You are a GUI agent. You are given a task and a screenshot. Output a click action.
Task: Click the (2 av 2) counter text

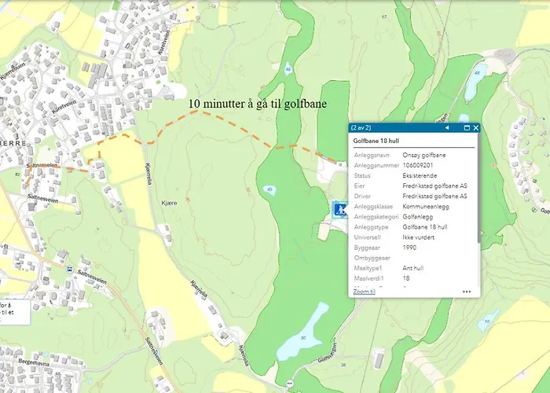(x=361, y=127)
